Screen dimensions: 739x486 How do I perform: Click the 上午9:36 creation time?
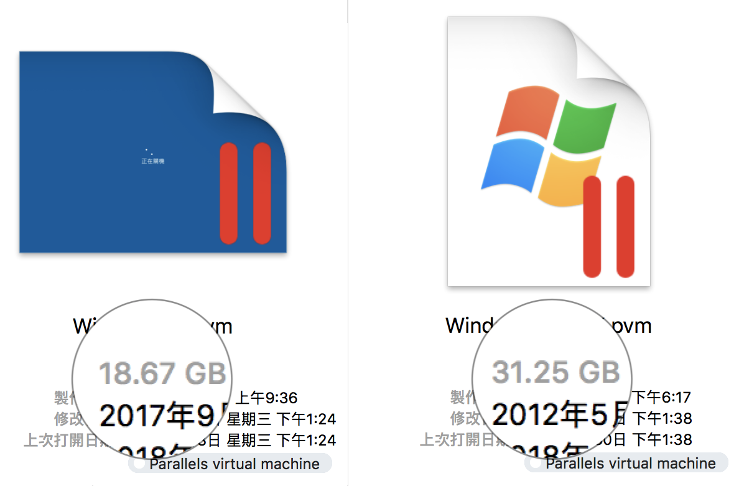(x=266, y=398)
